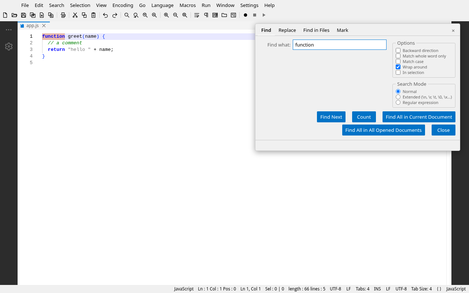Click the Cut scissors icon
Image resolution: width=469 pixels, height=293 pixels.
[x=75, y=15]
